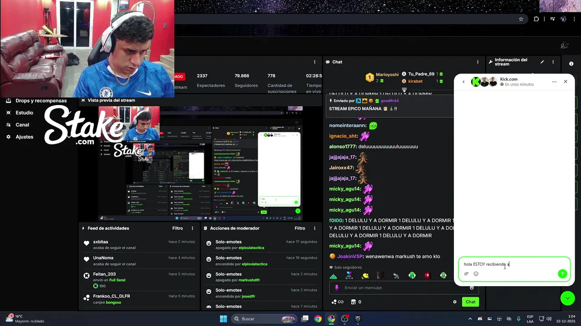Open the Chat panel options menu
581x326 pixels.
[478, 62]
